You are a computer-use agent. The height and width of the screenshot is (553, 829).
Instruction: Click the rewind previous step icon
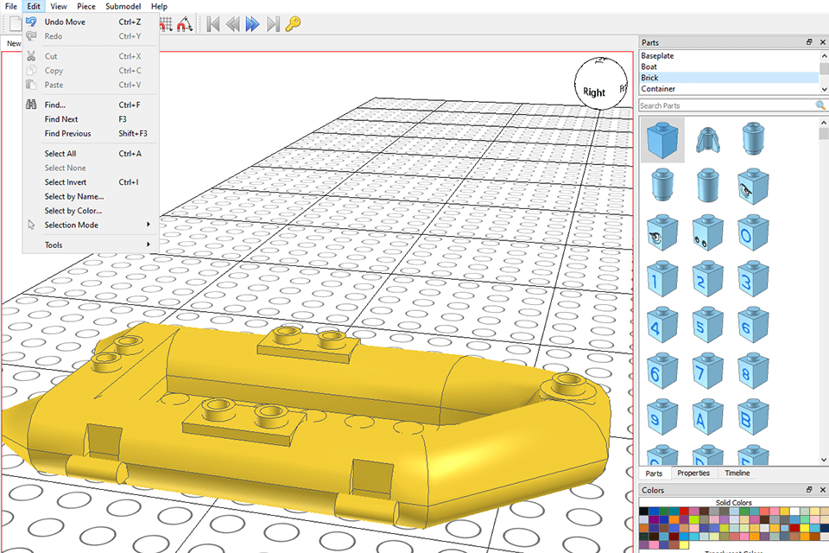click(x=231, y=24)
